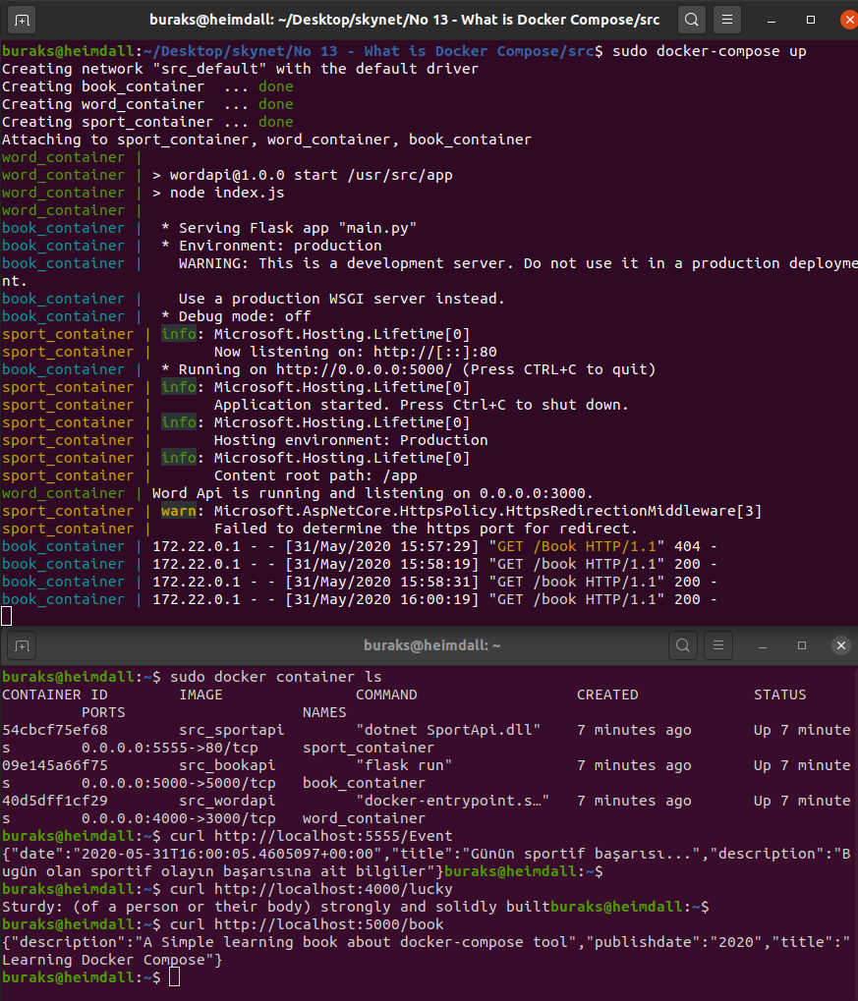The image size is (858, 1001).
Task: Minimize the Docker Compose terminal window
Action: [773, 19]
